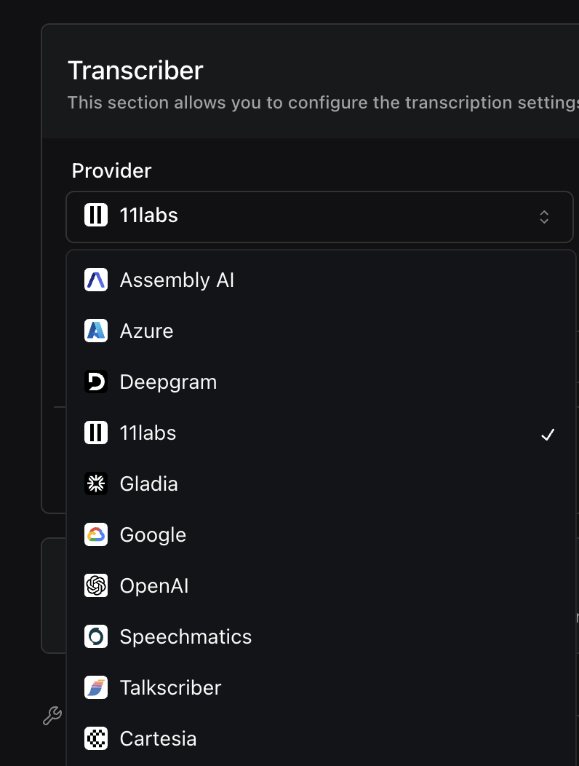Select Assembly AI as transcriber provider
Image resolution: width=579 pixels, height=766 pixels.
[x=177, y=280]
